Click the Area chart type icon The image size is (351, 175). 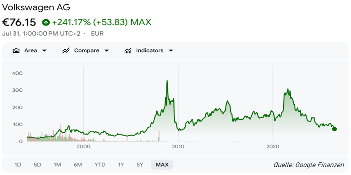pos(16,51)
